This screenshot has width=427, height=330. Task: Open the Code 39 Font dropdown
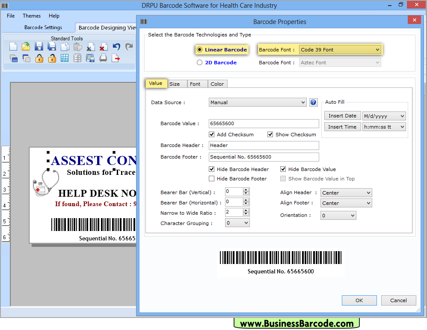[x=340, y=50]
